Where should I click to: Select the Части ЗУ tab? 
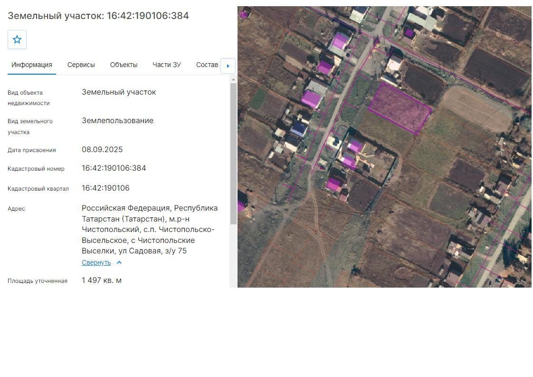167,65
